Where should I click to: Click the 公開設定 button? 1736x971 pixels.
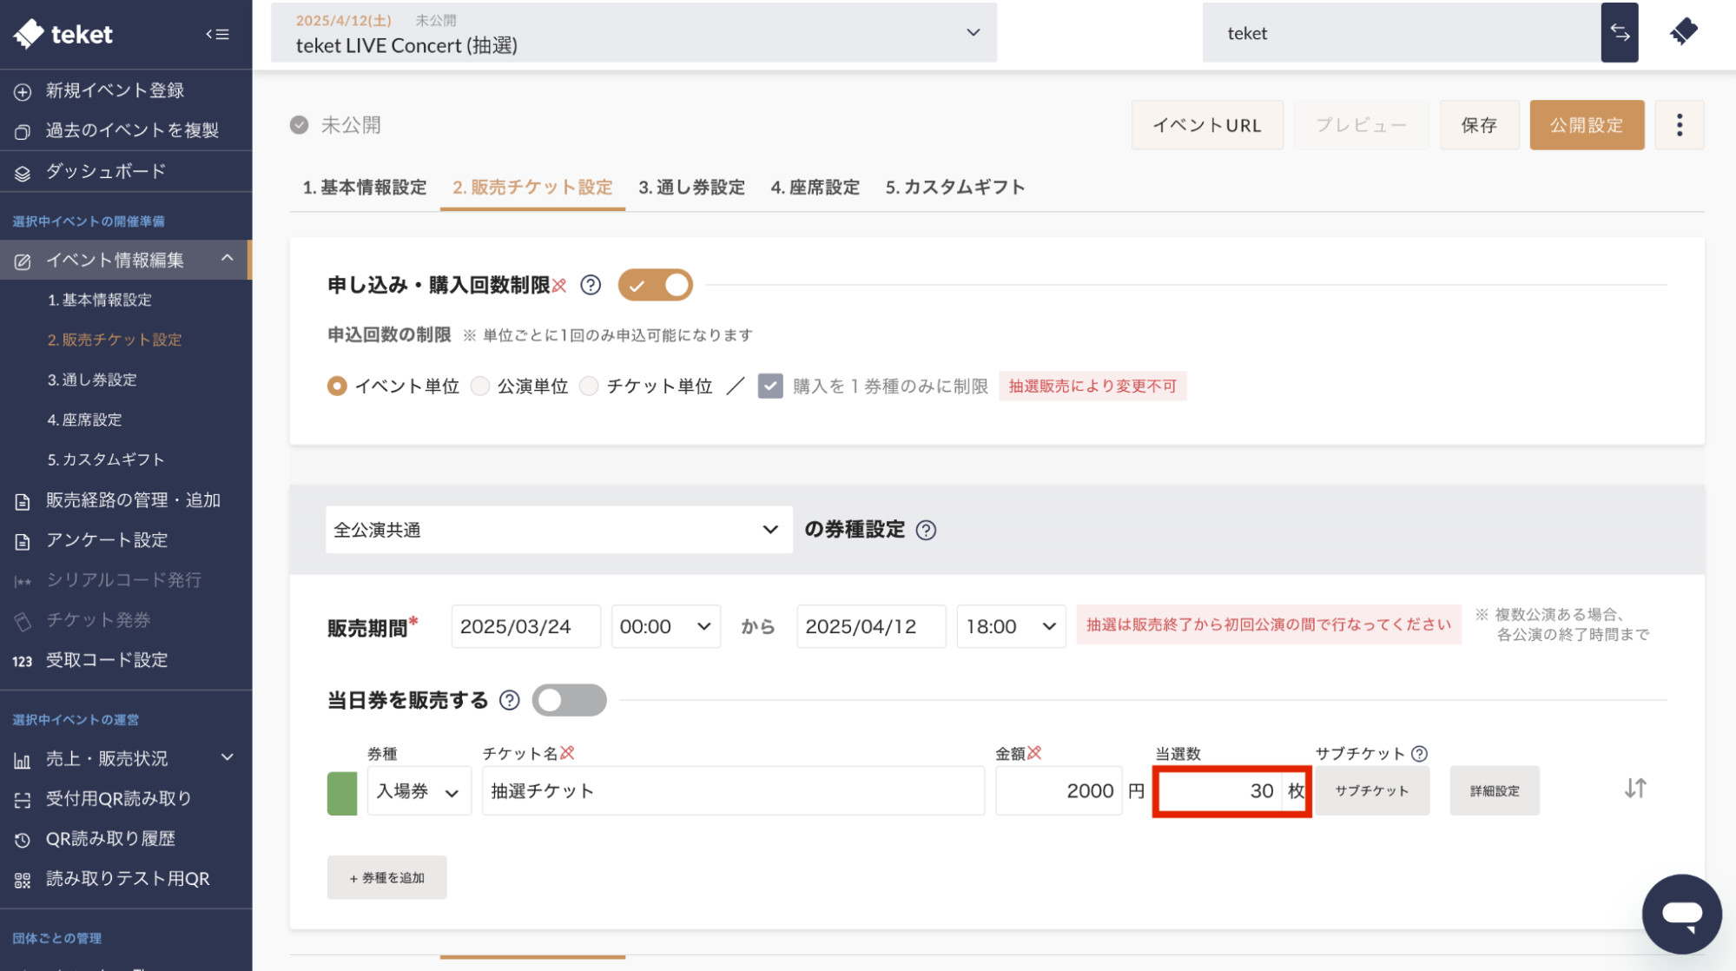(1587, 125)
